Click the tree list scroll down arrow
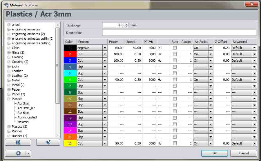Image resolution: width=261 pixels, height=161 pixels. (58, 135)
